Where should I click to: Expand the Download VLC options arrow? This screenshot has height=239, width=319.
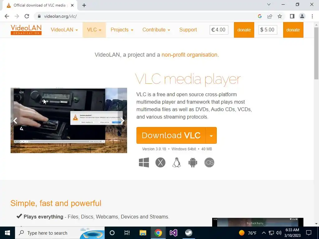[x=211, y=136]
